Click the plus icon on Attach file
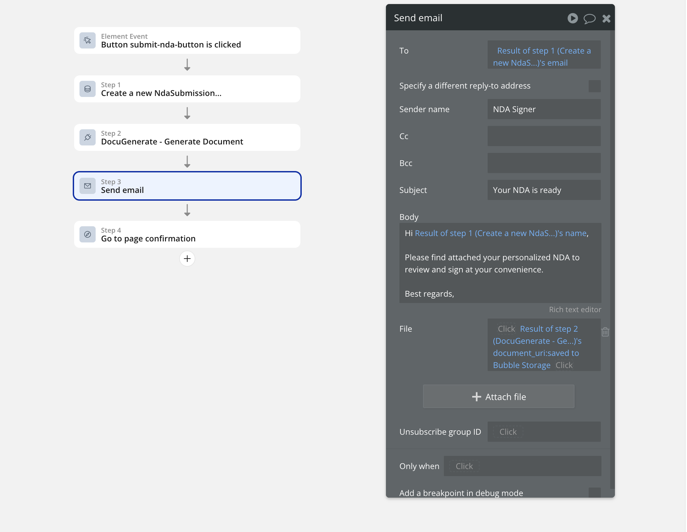 pos(477,397)
